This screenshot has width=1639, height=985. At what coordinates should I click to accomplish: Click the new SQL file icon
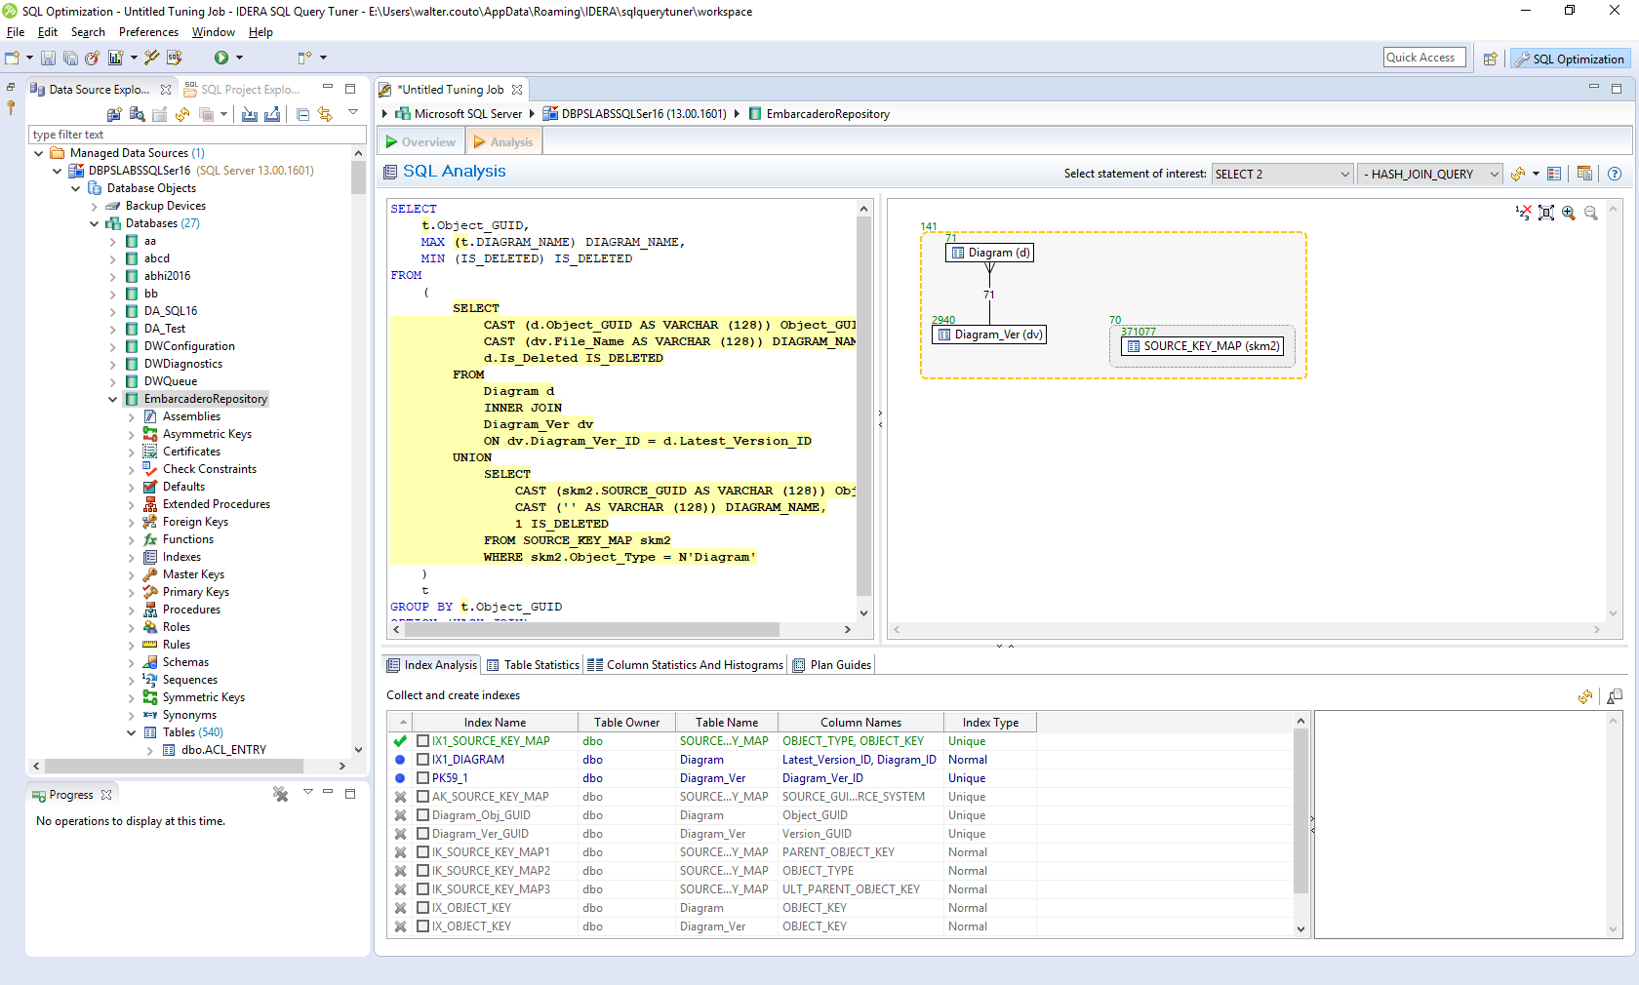[175, 59]
